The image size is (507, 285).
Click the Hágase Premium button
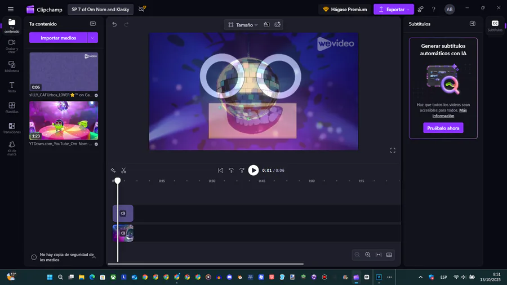[345, 10]
